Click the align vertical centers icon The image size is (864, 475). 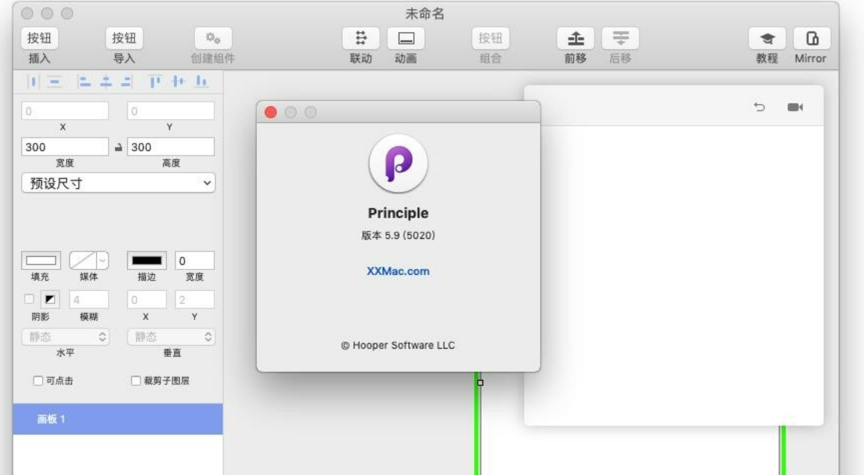(178, 82)
